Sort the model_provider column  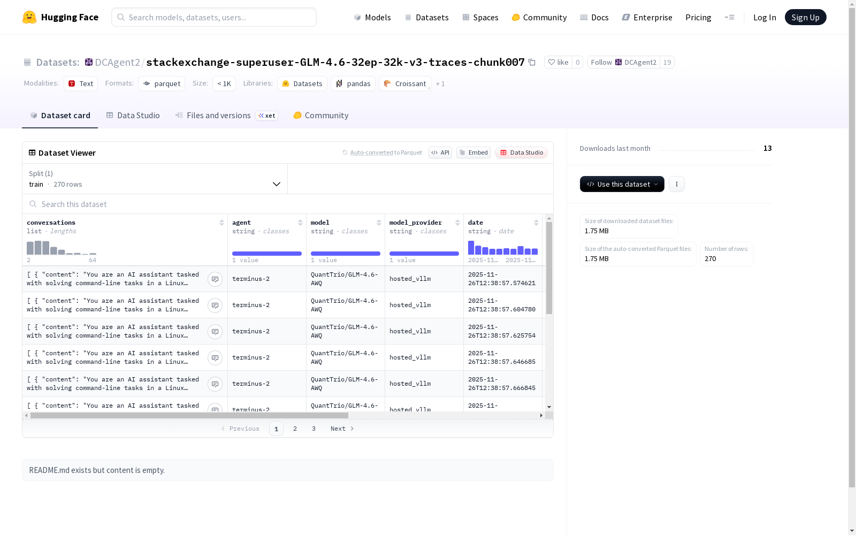[x=457, y=223]
